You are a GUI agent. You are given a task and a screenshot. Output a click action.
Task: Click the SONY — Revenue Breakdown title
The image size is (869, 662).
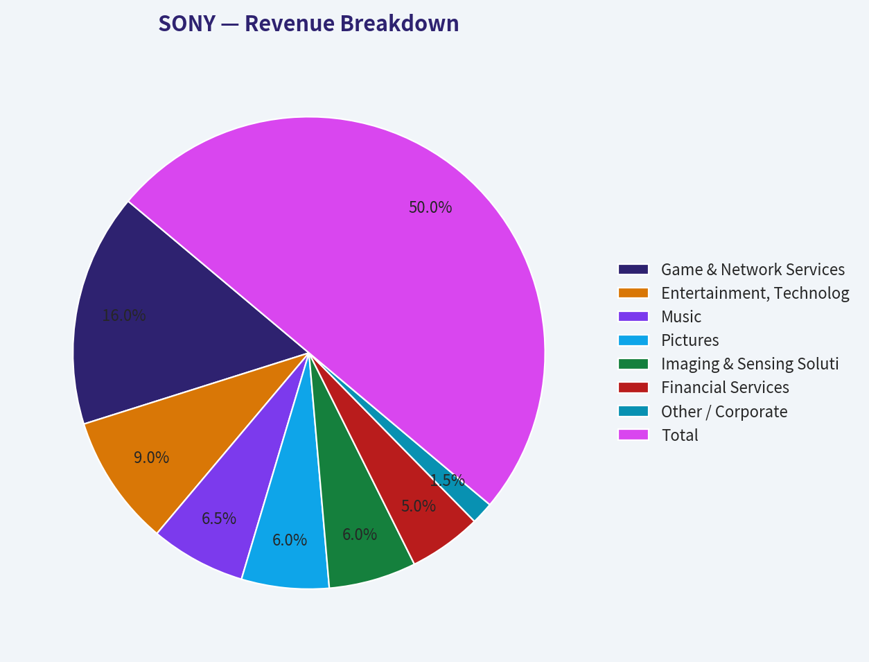click(x=308, y=23)
